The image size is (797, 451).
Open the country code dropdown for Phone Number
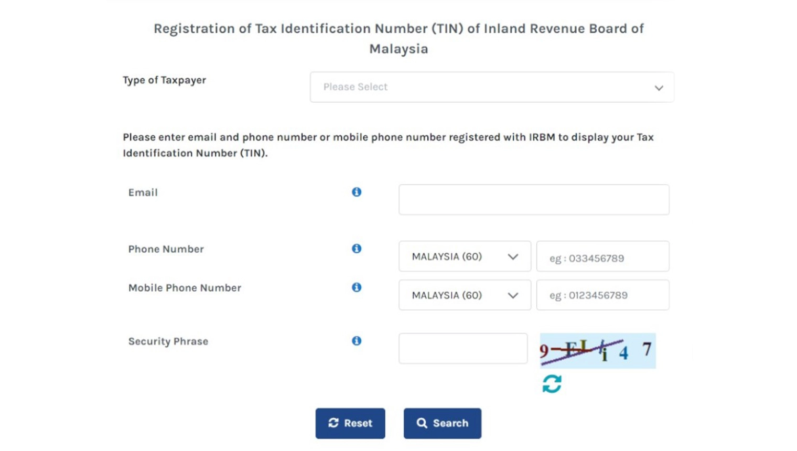pos(465,256)
